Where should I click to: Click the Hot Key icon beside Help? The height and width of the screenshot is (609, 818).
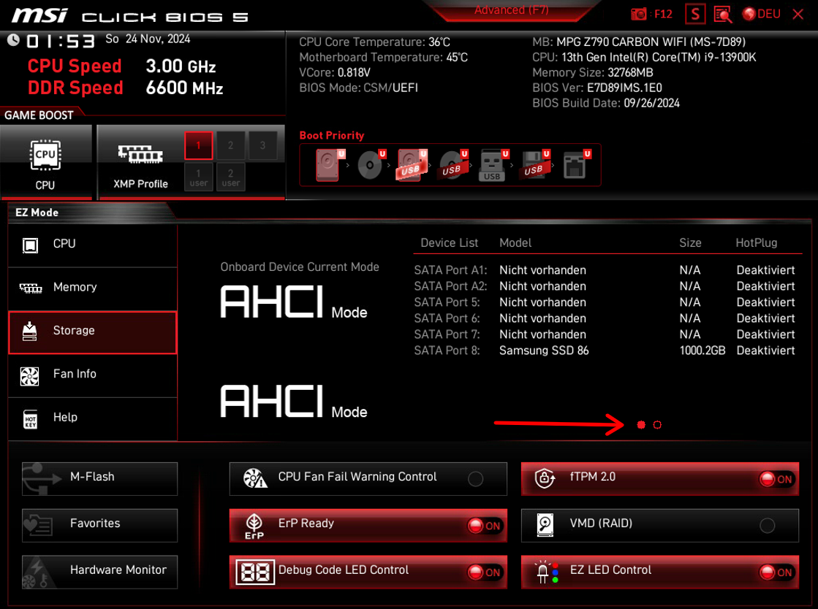click(x=30, y=419)
